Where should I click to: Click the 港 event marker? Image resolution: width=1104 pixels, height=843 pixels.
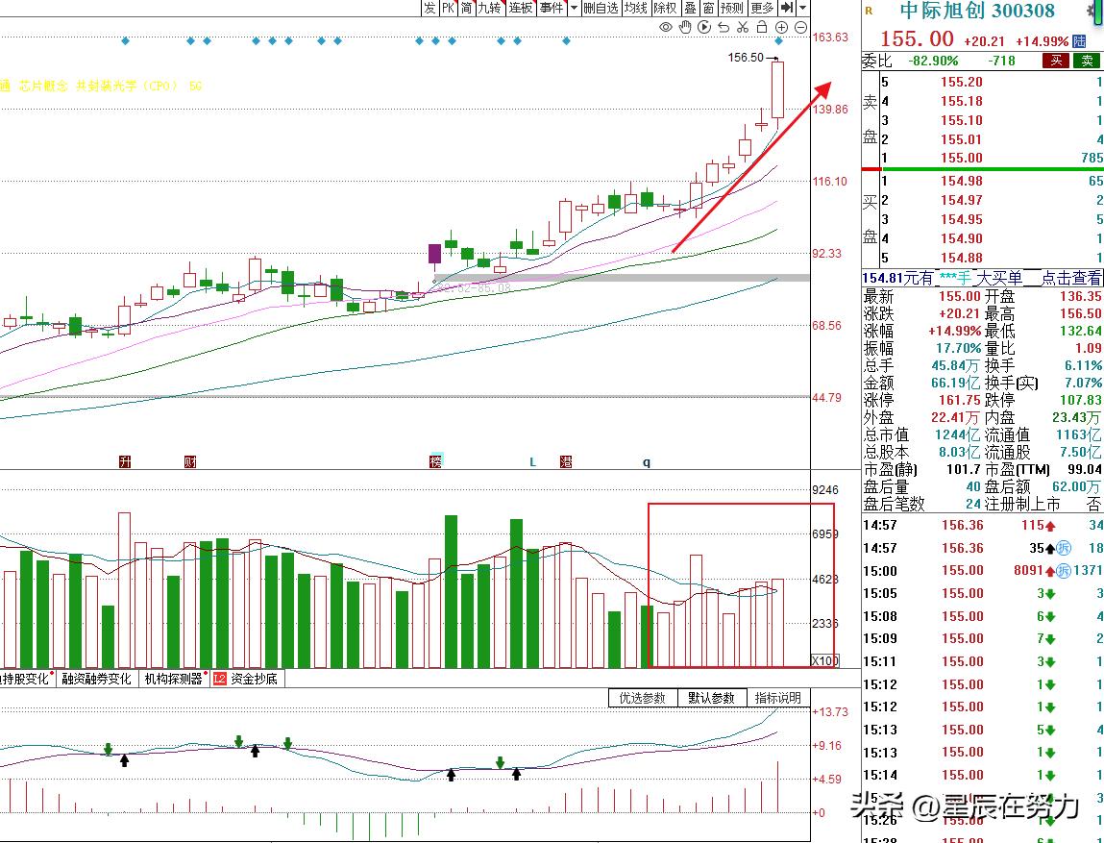click(565, 462)
